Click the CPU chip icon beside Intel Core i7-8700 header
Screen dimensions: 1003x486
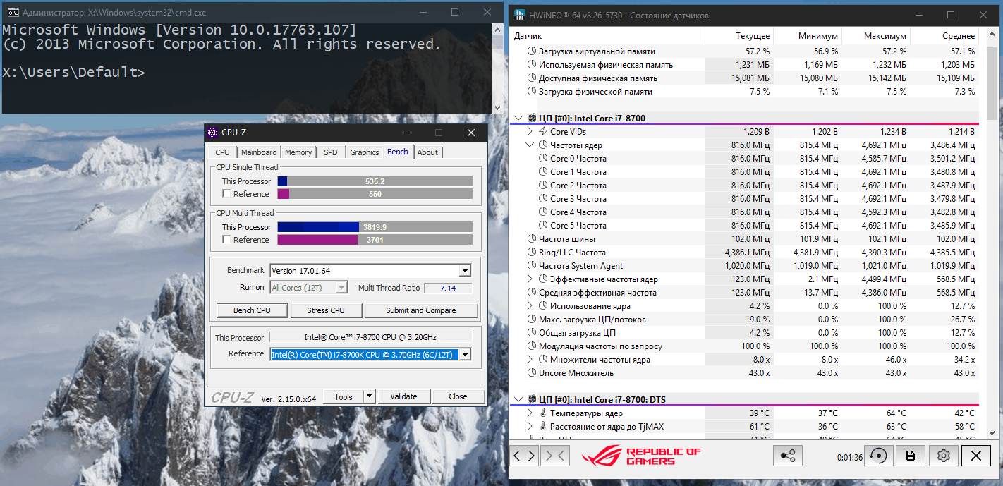click(531, 118)
